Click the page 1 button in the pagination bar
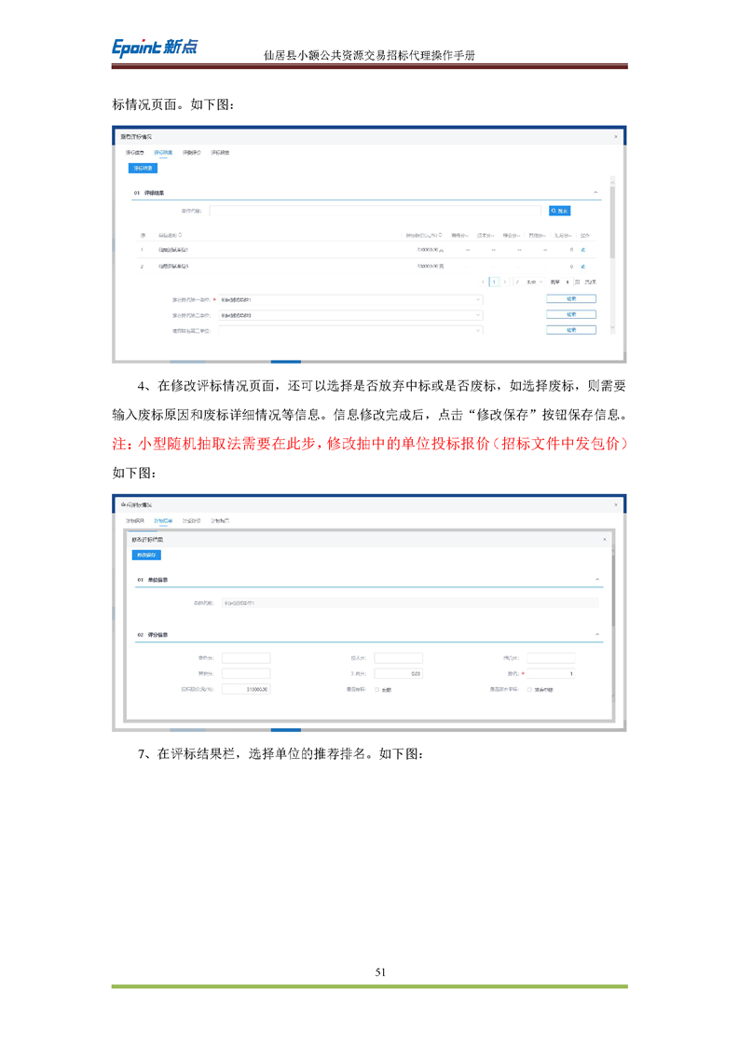Image resolution: width=739 pixels, height=1046 pixels. 494,282
